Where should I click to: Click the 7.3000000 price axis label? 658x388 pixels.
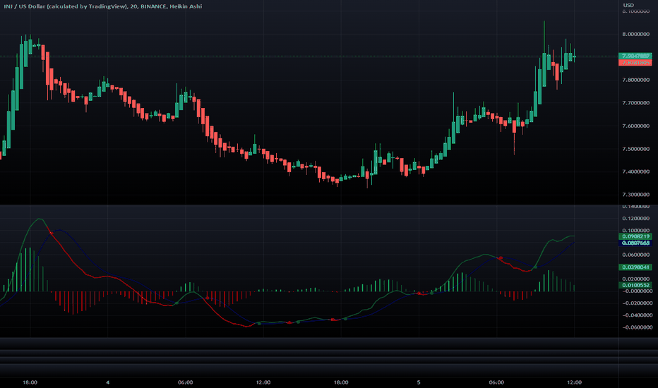click(635, 195)
